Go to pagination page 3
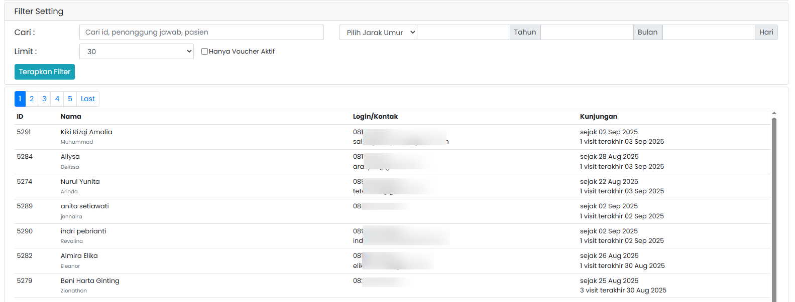The height and width of the screenshot is (302, 795). (x=44, y=99)
